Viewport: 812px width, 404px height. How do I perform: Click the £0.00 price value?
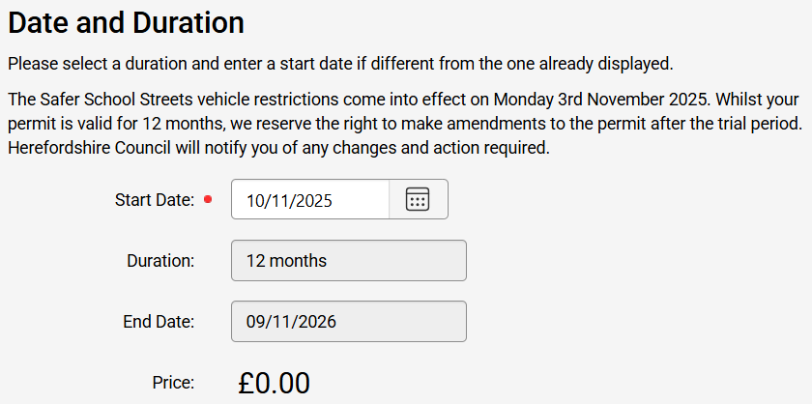click(x=274, y=384)
